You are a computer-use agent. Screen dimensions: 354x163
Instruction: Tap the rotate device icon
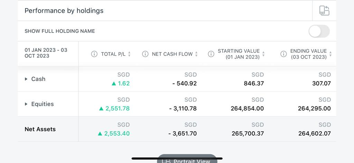click(x=324, y=11)
